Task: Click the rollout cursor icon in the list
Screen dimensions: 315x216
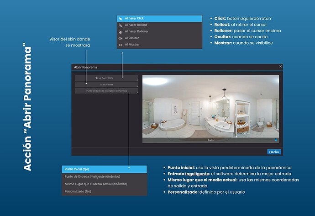Action: point(121,25)
